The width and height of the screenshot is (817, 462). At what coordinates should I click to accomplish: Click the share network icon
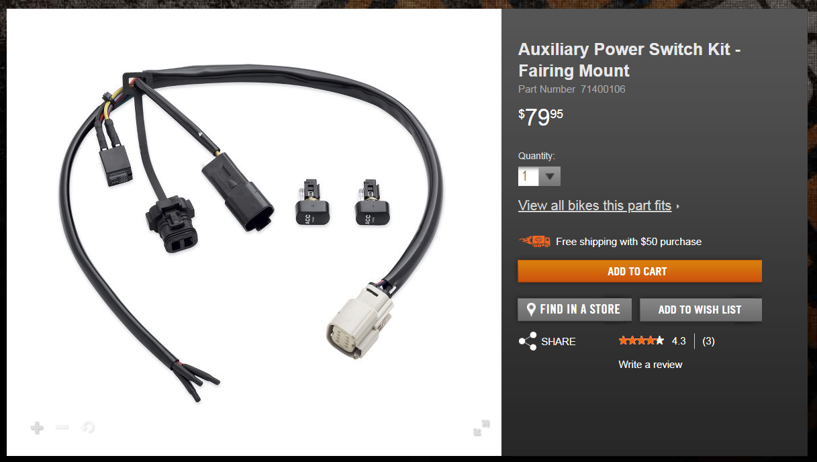coord(528,341)
